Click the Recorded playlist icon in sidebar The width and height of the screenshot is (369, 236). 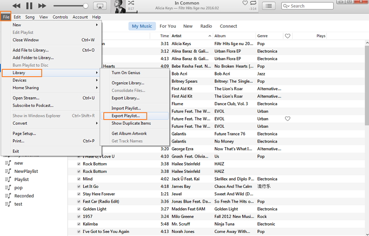[x=8, y=196]
